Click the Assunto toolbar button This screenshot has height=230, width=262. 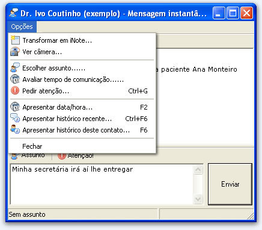(x=28, y=155)
